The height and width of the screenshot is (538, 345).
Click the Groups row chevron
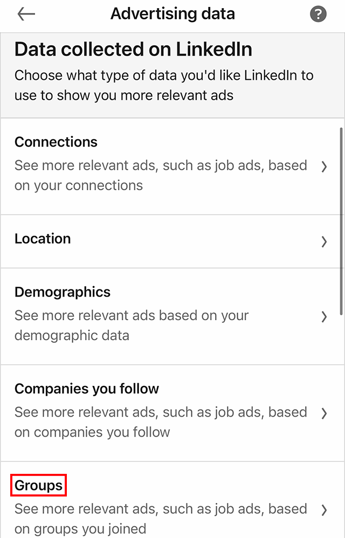[x=324, y=510]
